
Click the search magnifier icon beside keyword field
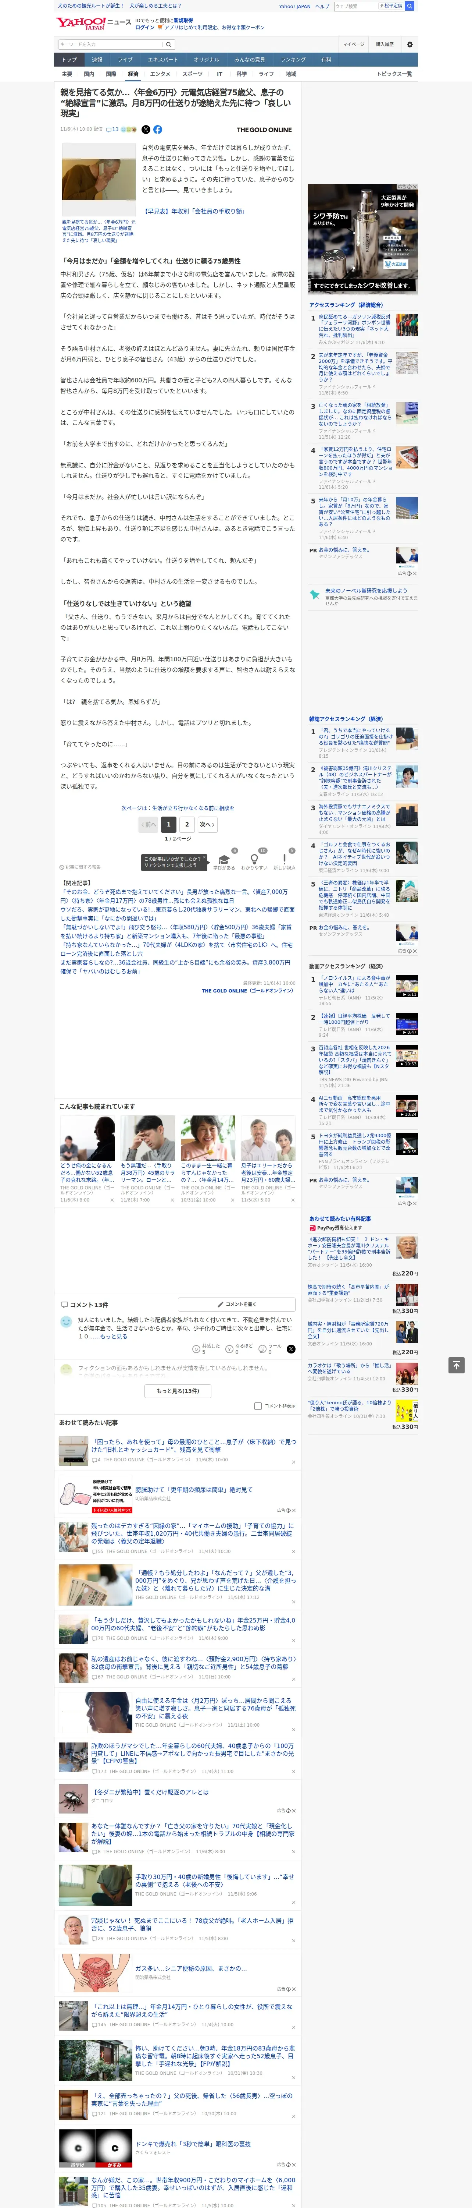pos(169,45)
